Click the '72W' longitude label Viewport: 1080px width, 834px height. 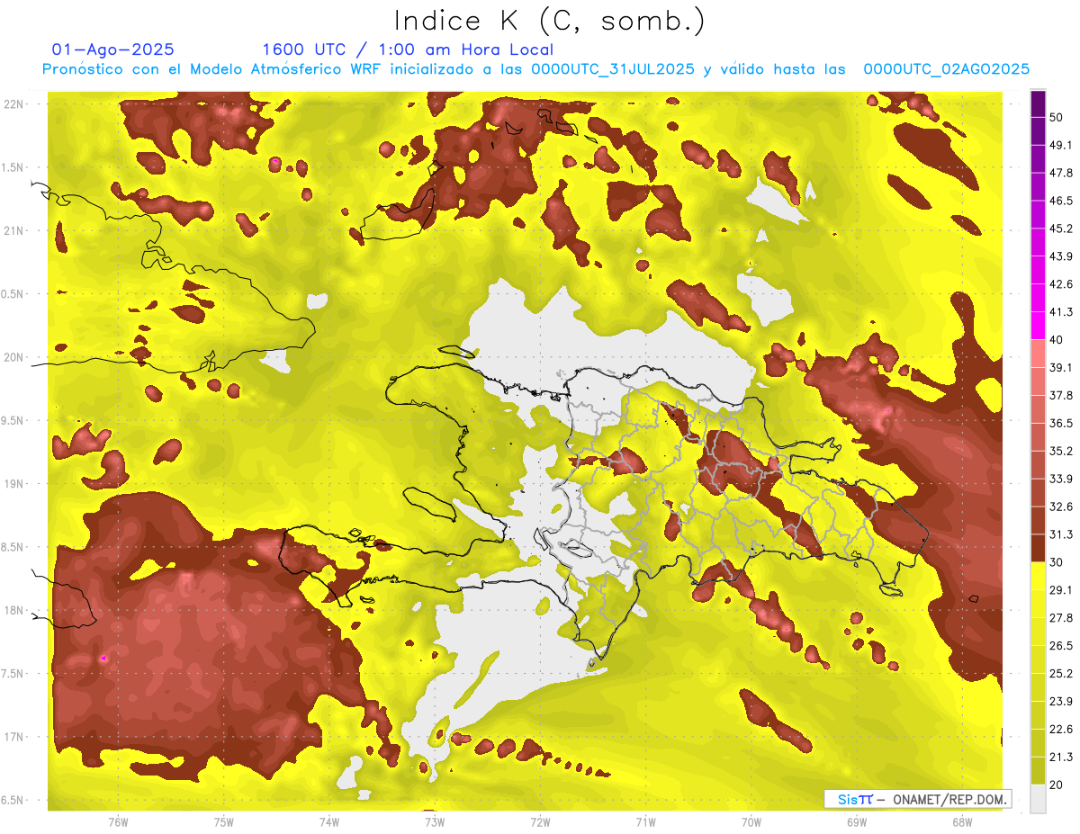point(540,822)
